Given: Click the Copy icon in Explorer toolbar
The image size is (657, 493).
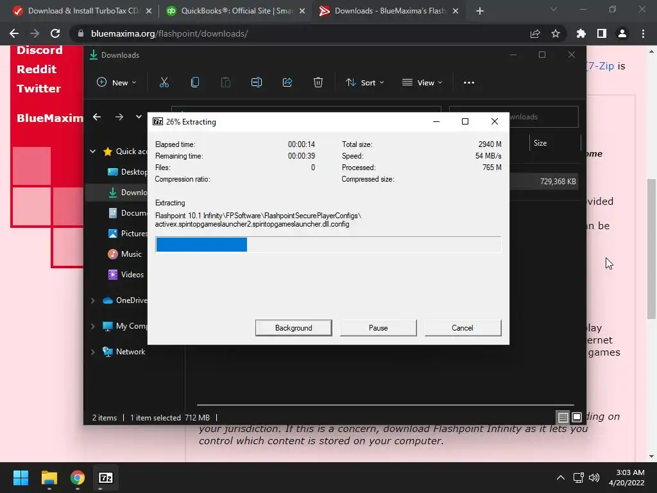Looking at the screenshot, I should [195, 83].
